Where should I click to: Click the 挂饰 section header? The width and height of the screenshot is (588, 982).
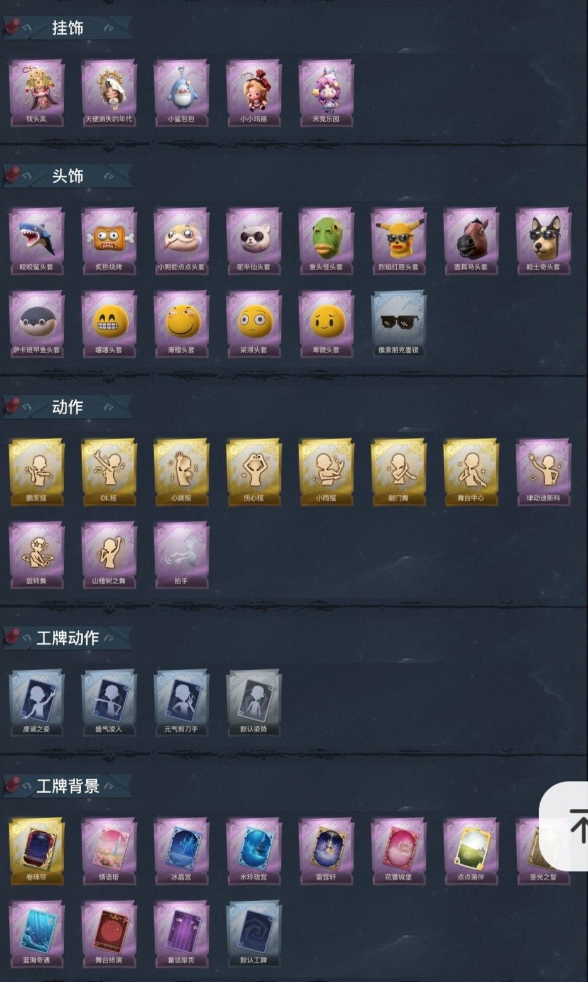tap(67, 28)
